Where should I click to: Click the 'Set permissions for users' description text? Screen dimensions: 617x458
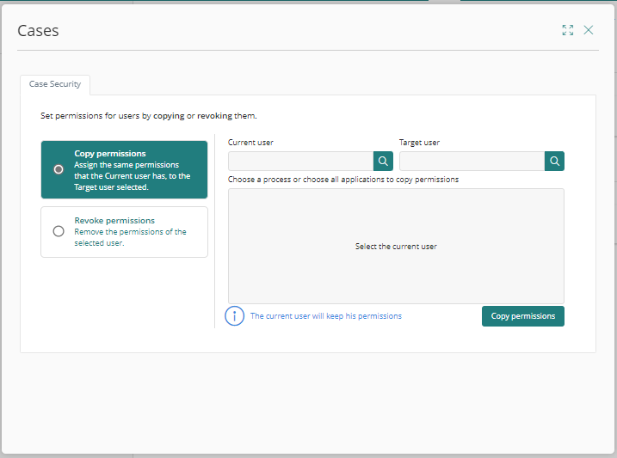pyautogui.click(x=148, y=116)
